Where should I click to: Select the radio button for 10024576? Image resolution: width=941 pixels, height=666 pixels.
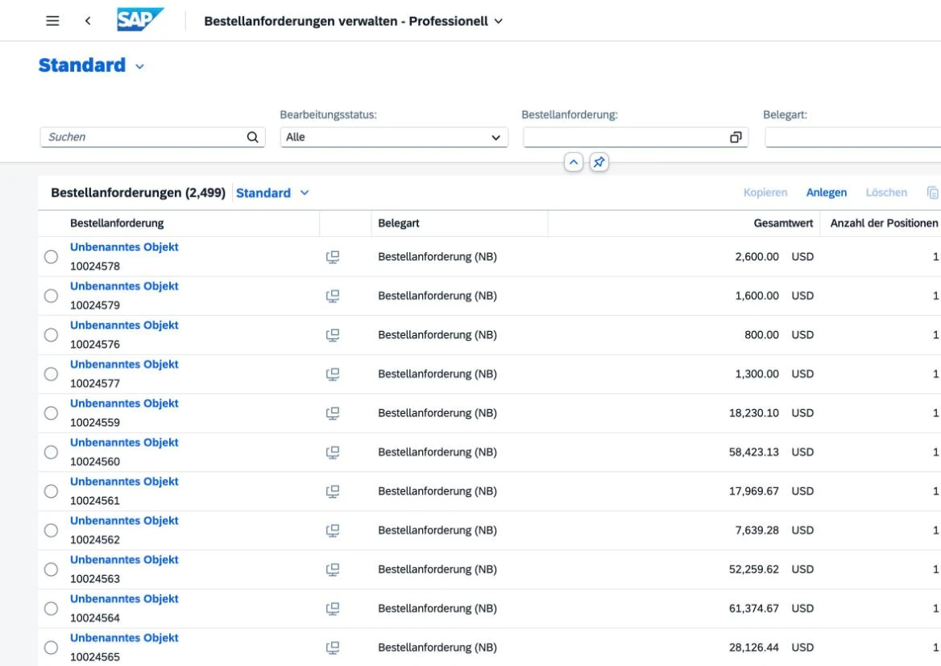(51, 335)
